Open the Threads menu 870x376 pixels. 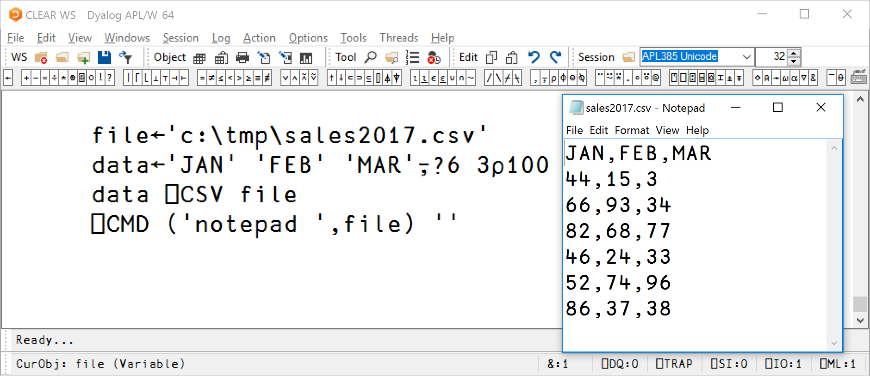coord(399,38)
